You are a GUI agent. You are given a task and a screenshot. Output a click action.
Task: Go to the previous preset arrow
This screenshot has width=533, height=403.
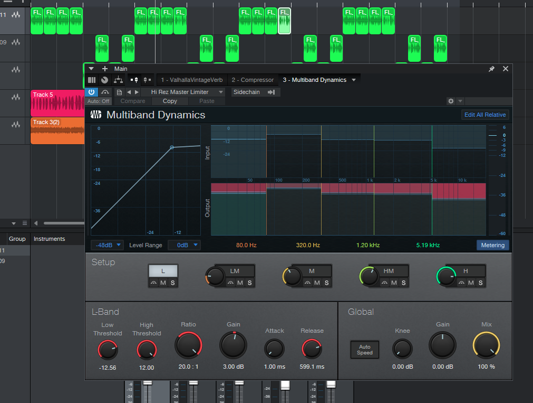coord(129,92)
